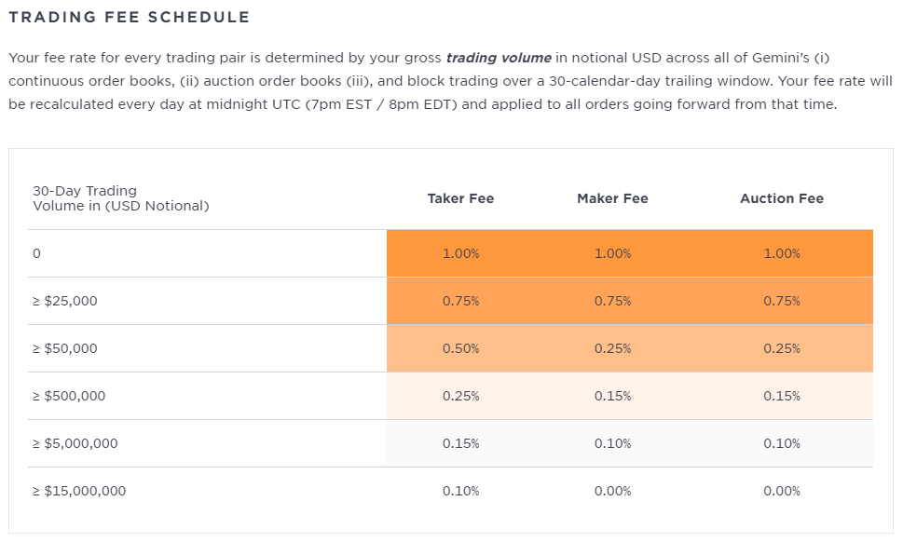Viewport: 903px width, 542px height.
Task: Click the bold 'trading volume' link text
Action: click(x=499, y=58)
